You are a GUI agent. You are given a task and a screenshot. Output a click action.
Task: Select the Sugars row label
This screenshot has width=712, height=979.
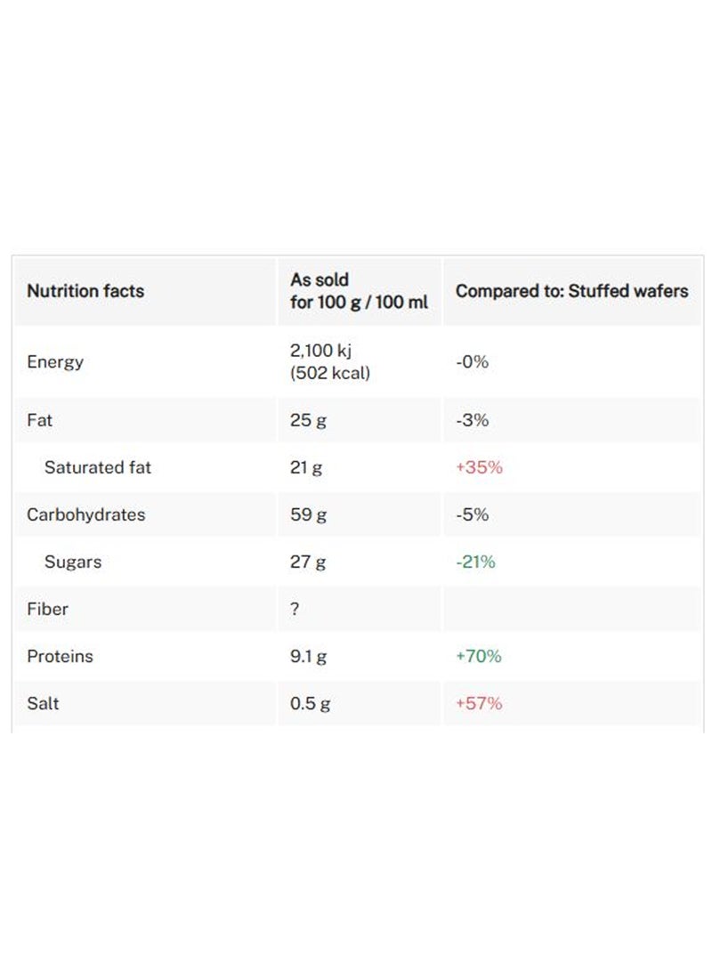(73, 562)
